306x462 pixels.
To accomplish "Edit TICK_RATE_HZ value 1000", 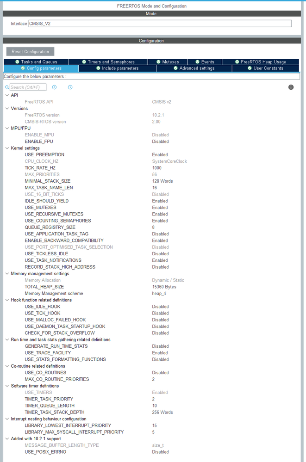I will tap(156, 168).
